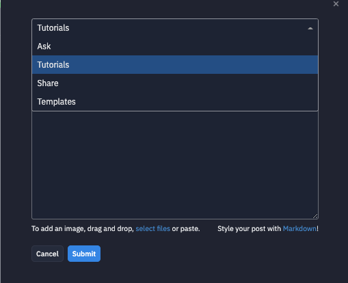Image resolution: width=348 pixels, height=283 pixels.
Task: Cancel the post creation
Action: coord(47,254)
